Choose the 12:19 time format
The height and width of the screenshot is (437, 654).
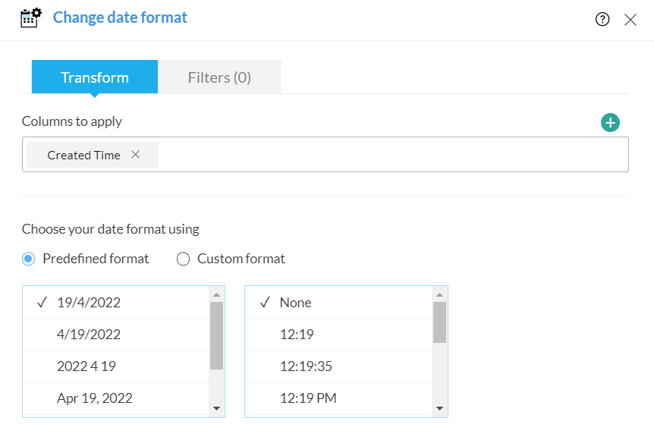pyautogui.click(x=297, y=335)
